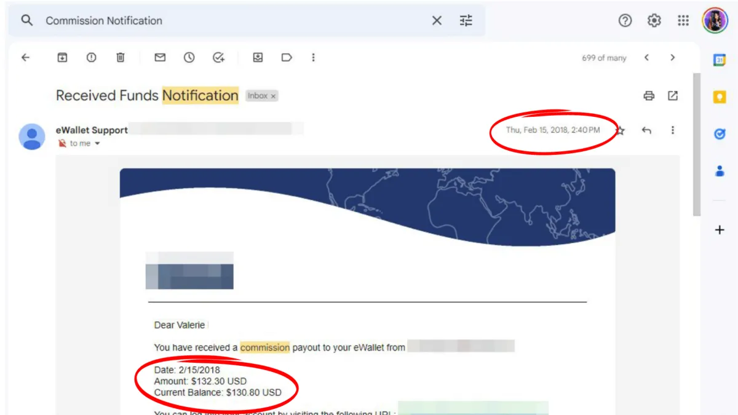Delete this email with trash icon
738x415 pixels.
pyautogui.click(x=121, y=57)
